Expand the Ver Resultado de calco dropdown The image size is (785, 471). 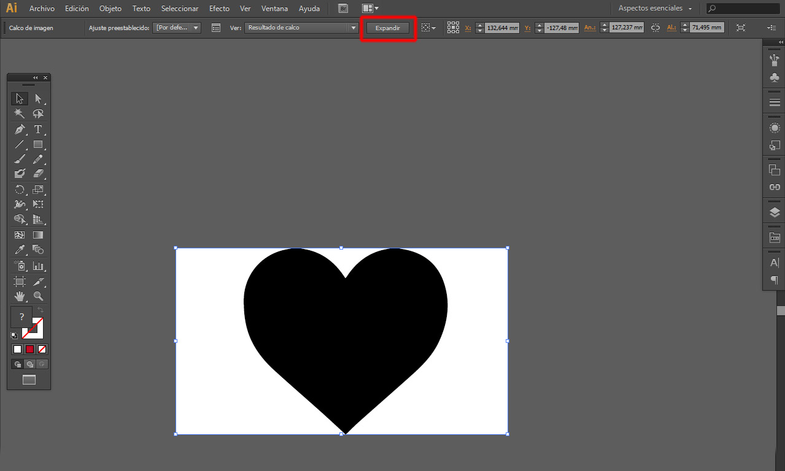click(x=353, y=28)
